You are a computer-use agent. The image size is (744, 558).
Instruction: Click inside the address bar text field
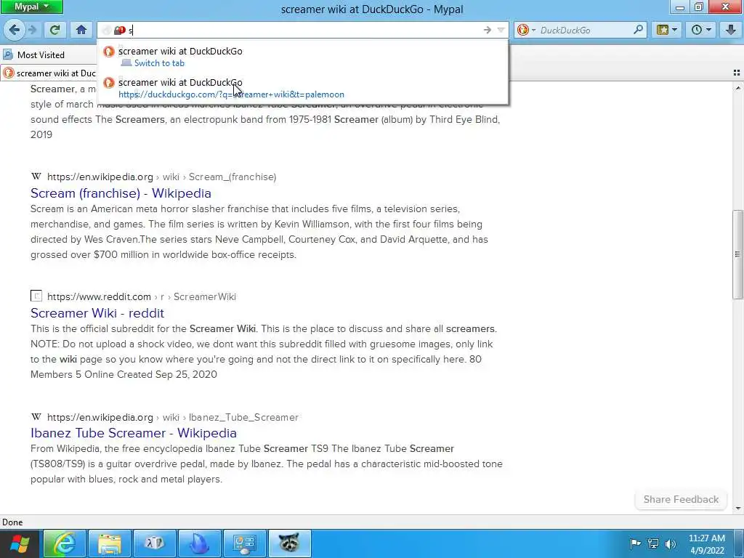coord(304,31)
